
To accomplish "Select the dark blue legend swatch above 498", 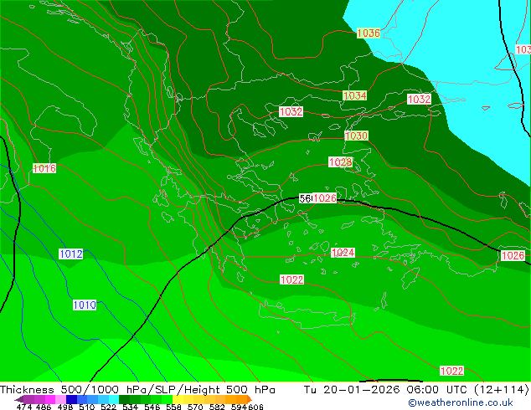I will (x=71, y=399).
